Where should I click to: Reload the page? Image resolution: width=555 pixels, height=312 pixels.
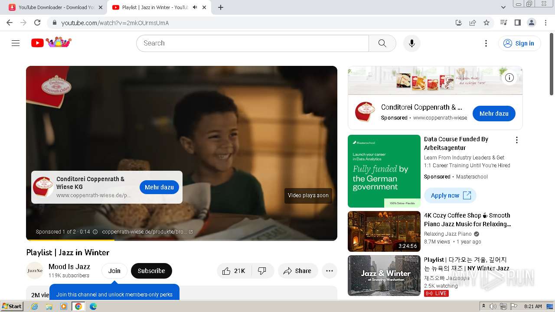coord(37,23)
